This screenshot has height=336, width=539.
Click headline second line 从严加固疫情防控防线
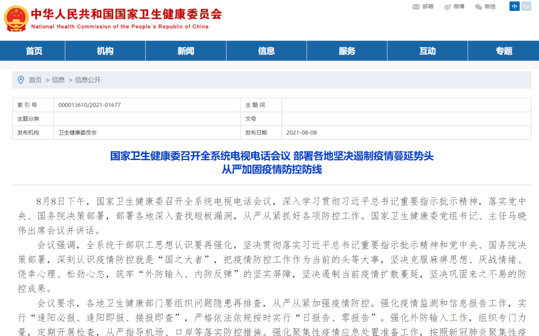272,169
